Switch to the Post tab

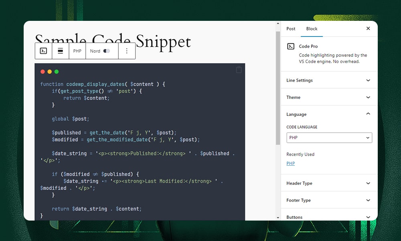click(x=291, y=28)
